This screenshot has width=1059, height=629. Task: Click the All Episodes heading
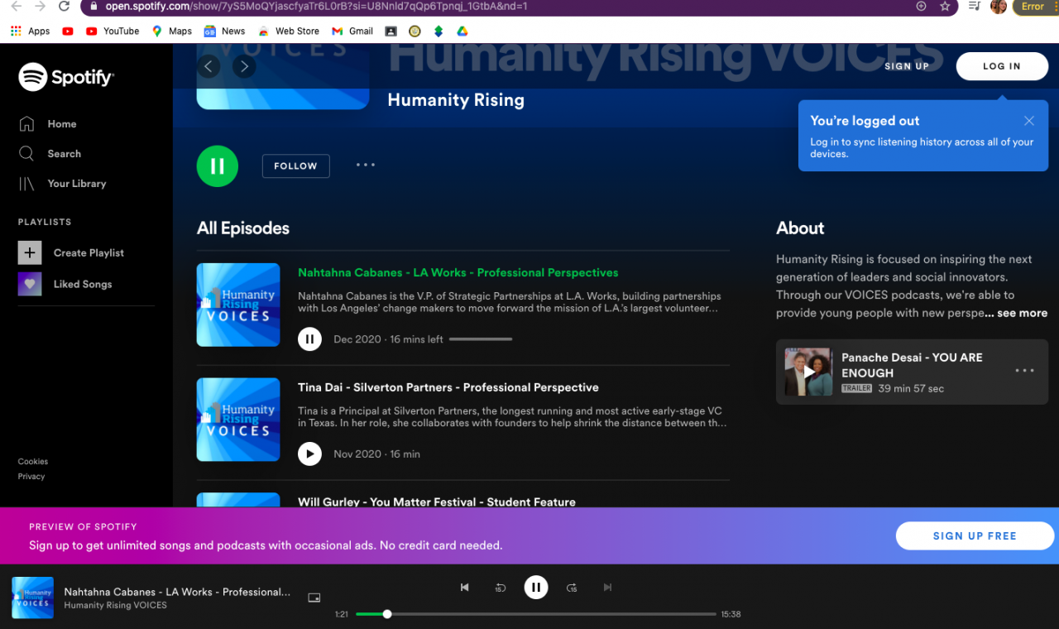coord(243,228)
